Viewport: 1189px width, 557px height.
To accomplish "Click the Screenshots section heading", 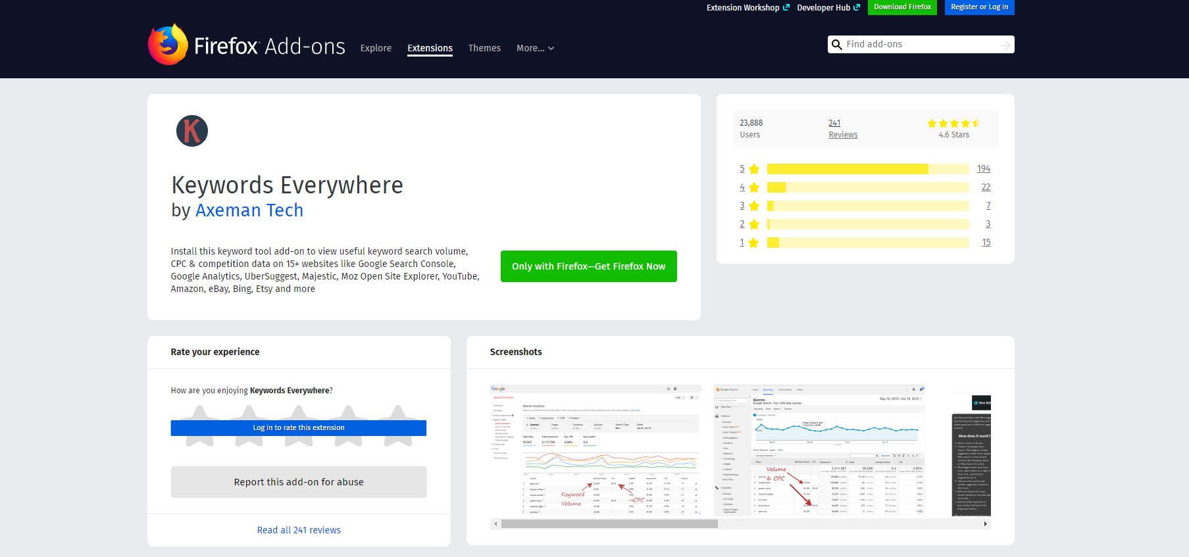I will [x=516, y=352].
